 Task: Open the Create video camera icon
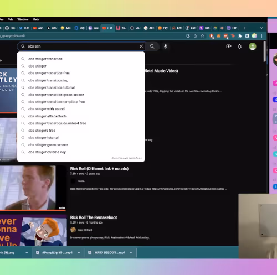pos(229,46)
